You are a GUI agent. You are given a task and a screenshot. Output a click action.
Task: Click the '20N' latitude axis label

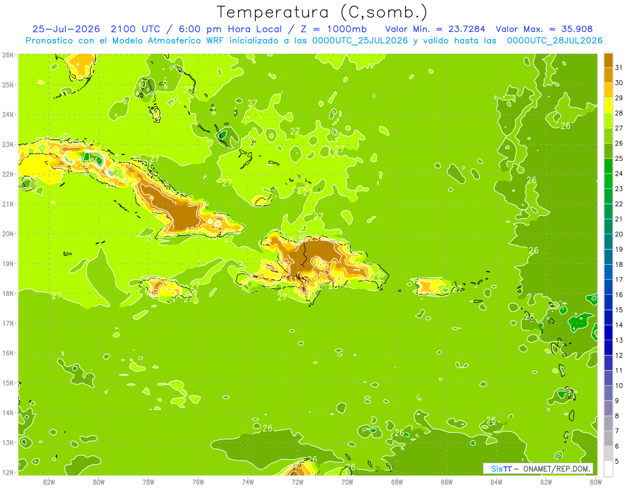coord(7,234)
